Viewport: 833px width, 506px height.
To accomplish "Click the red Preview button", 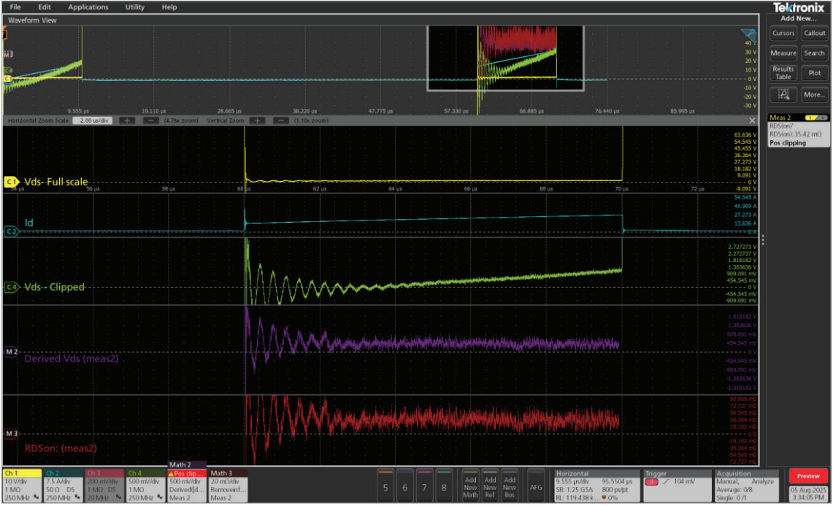I will 808,476.
